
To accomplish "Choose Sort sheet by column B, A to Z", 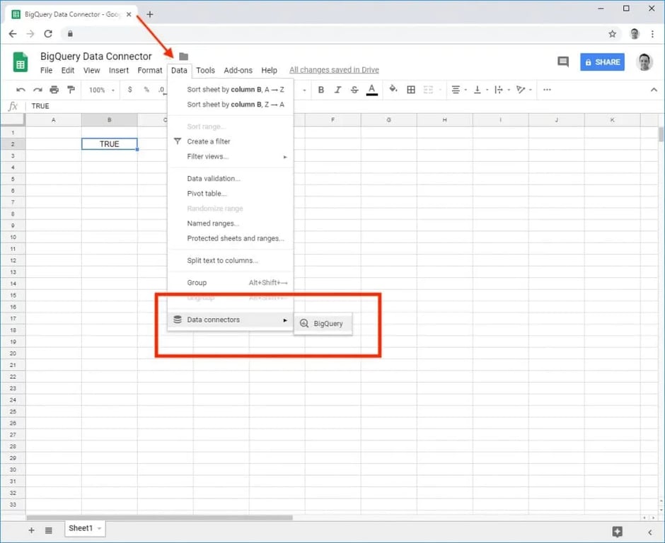I will tap(231, 90).
